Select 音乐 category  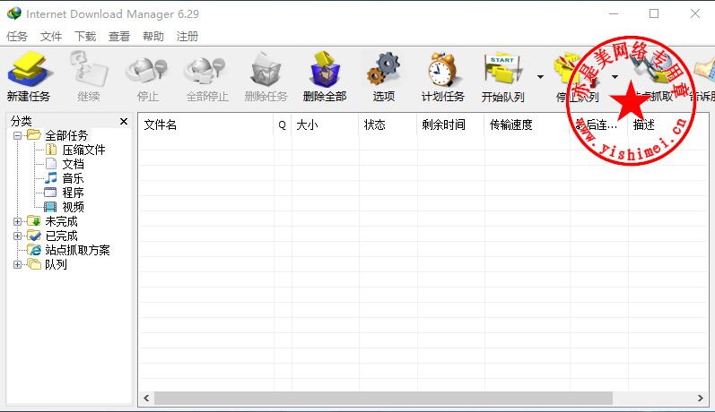(65, 178)
